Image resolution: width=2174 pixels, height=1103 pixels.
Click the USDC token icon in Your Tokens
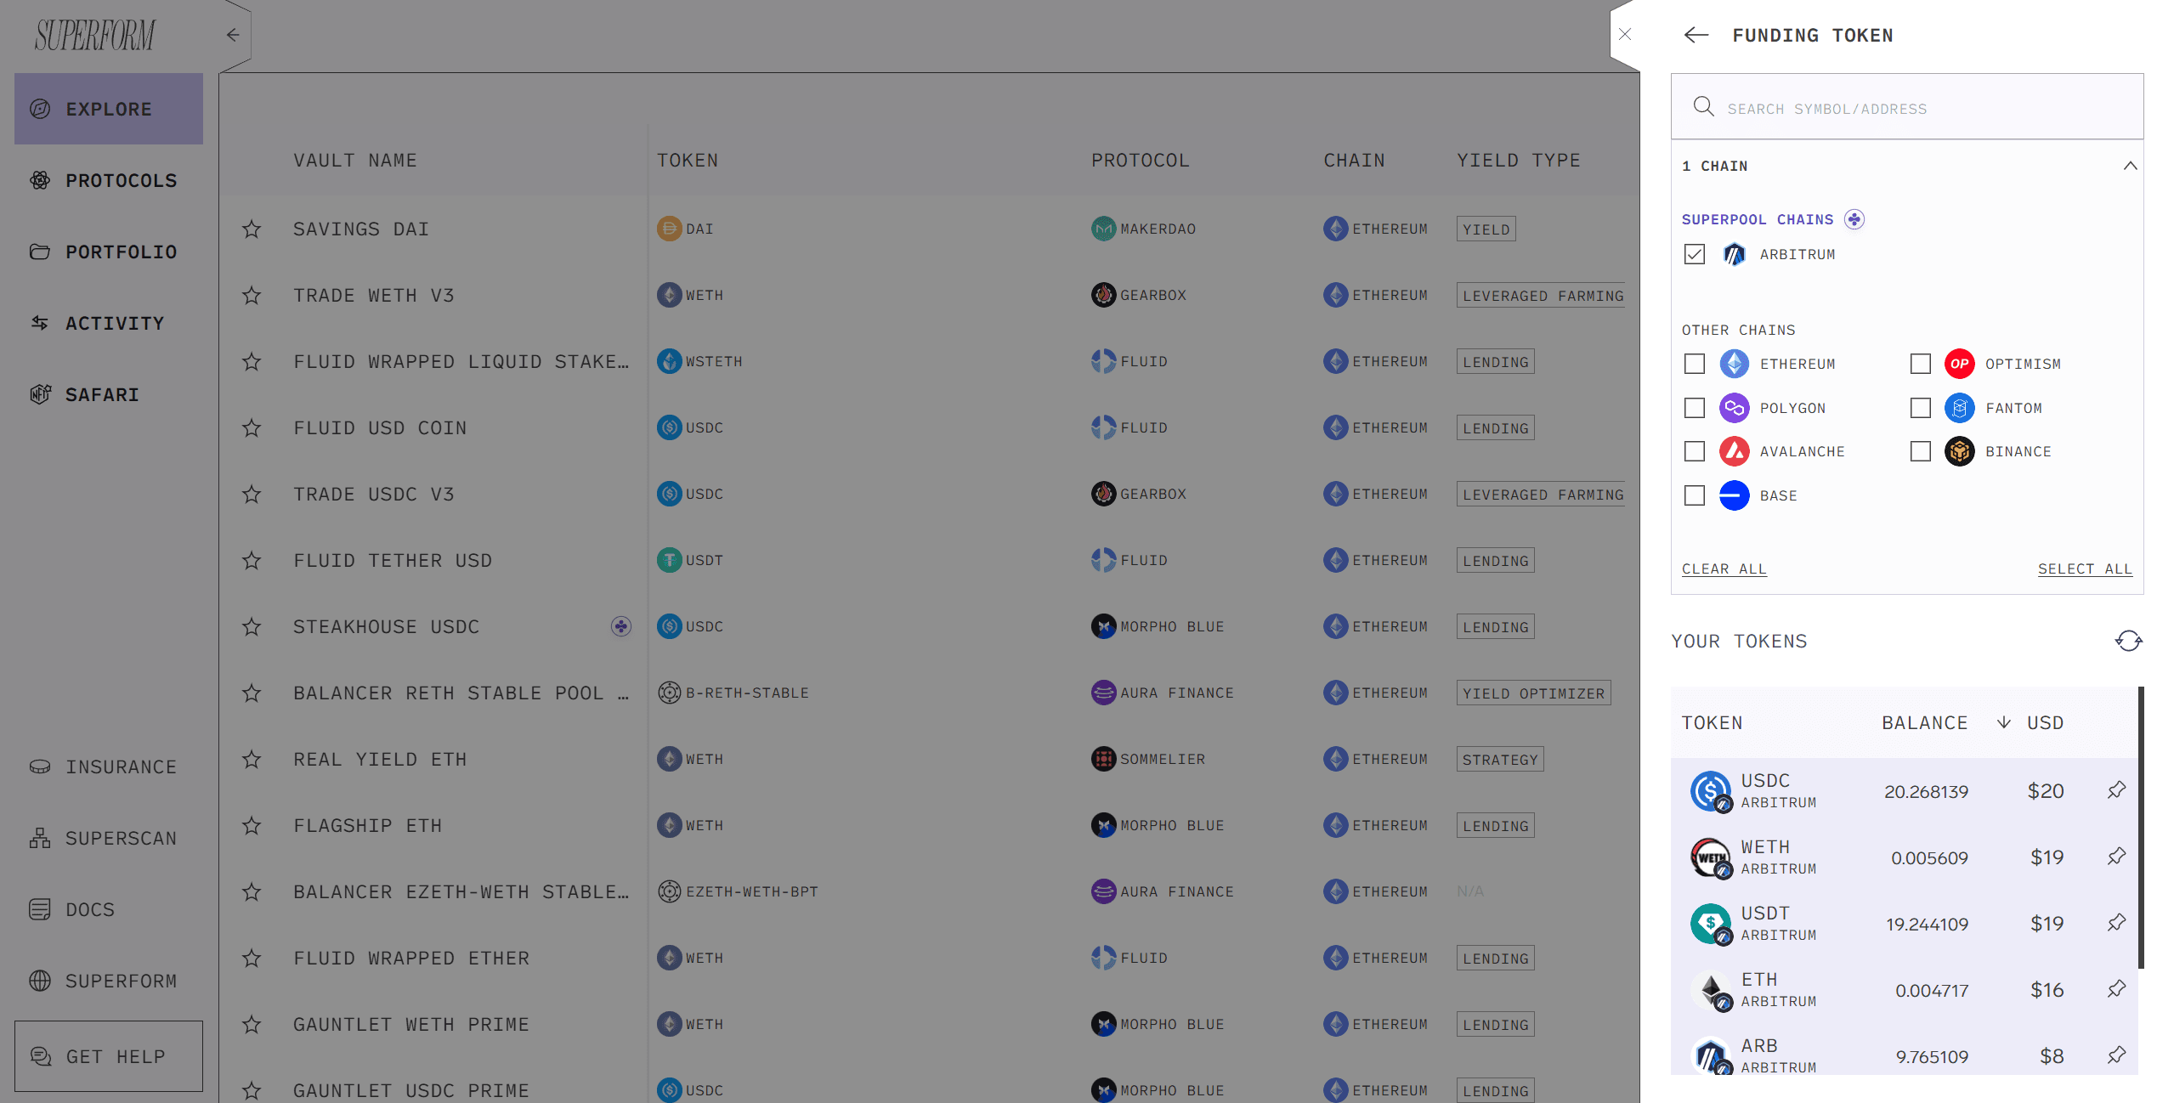pyautogui.click(x=1711, y=791)
